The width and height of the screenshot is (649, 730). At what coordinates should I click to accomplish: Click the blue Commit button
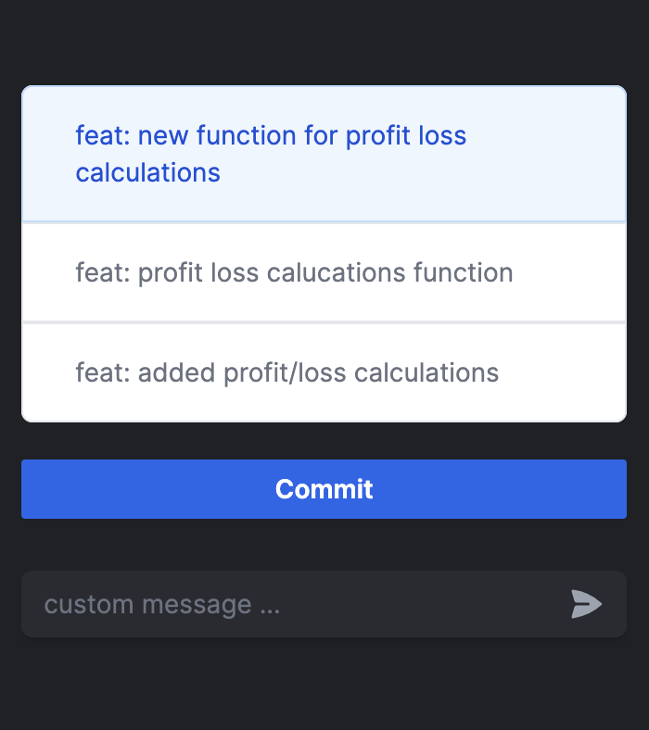pyautogui.click(x=324, y=489)
